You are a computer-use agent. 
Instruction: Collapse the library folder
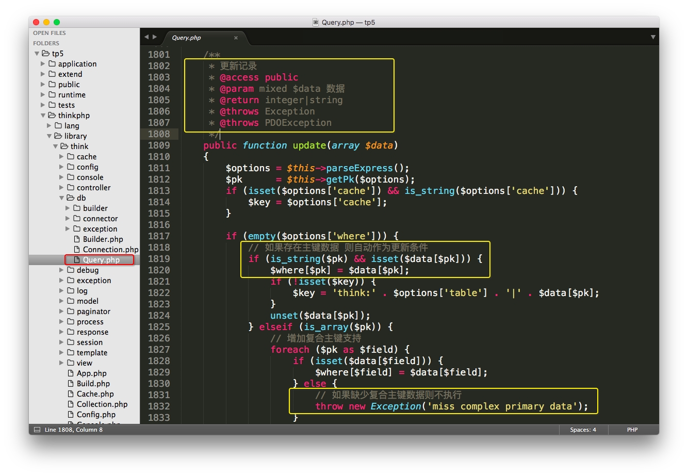coord(50,136)
